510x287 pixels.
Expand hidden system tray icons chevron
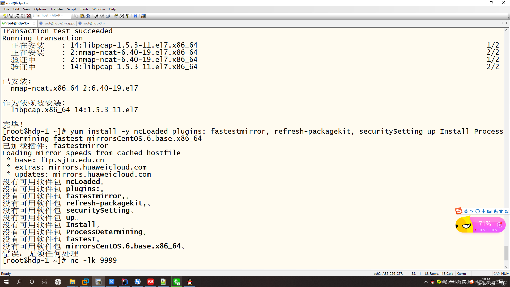pyautogui.click(x=426, y=282)
